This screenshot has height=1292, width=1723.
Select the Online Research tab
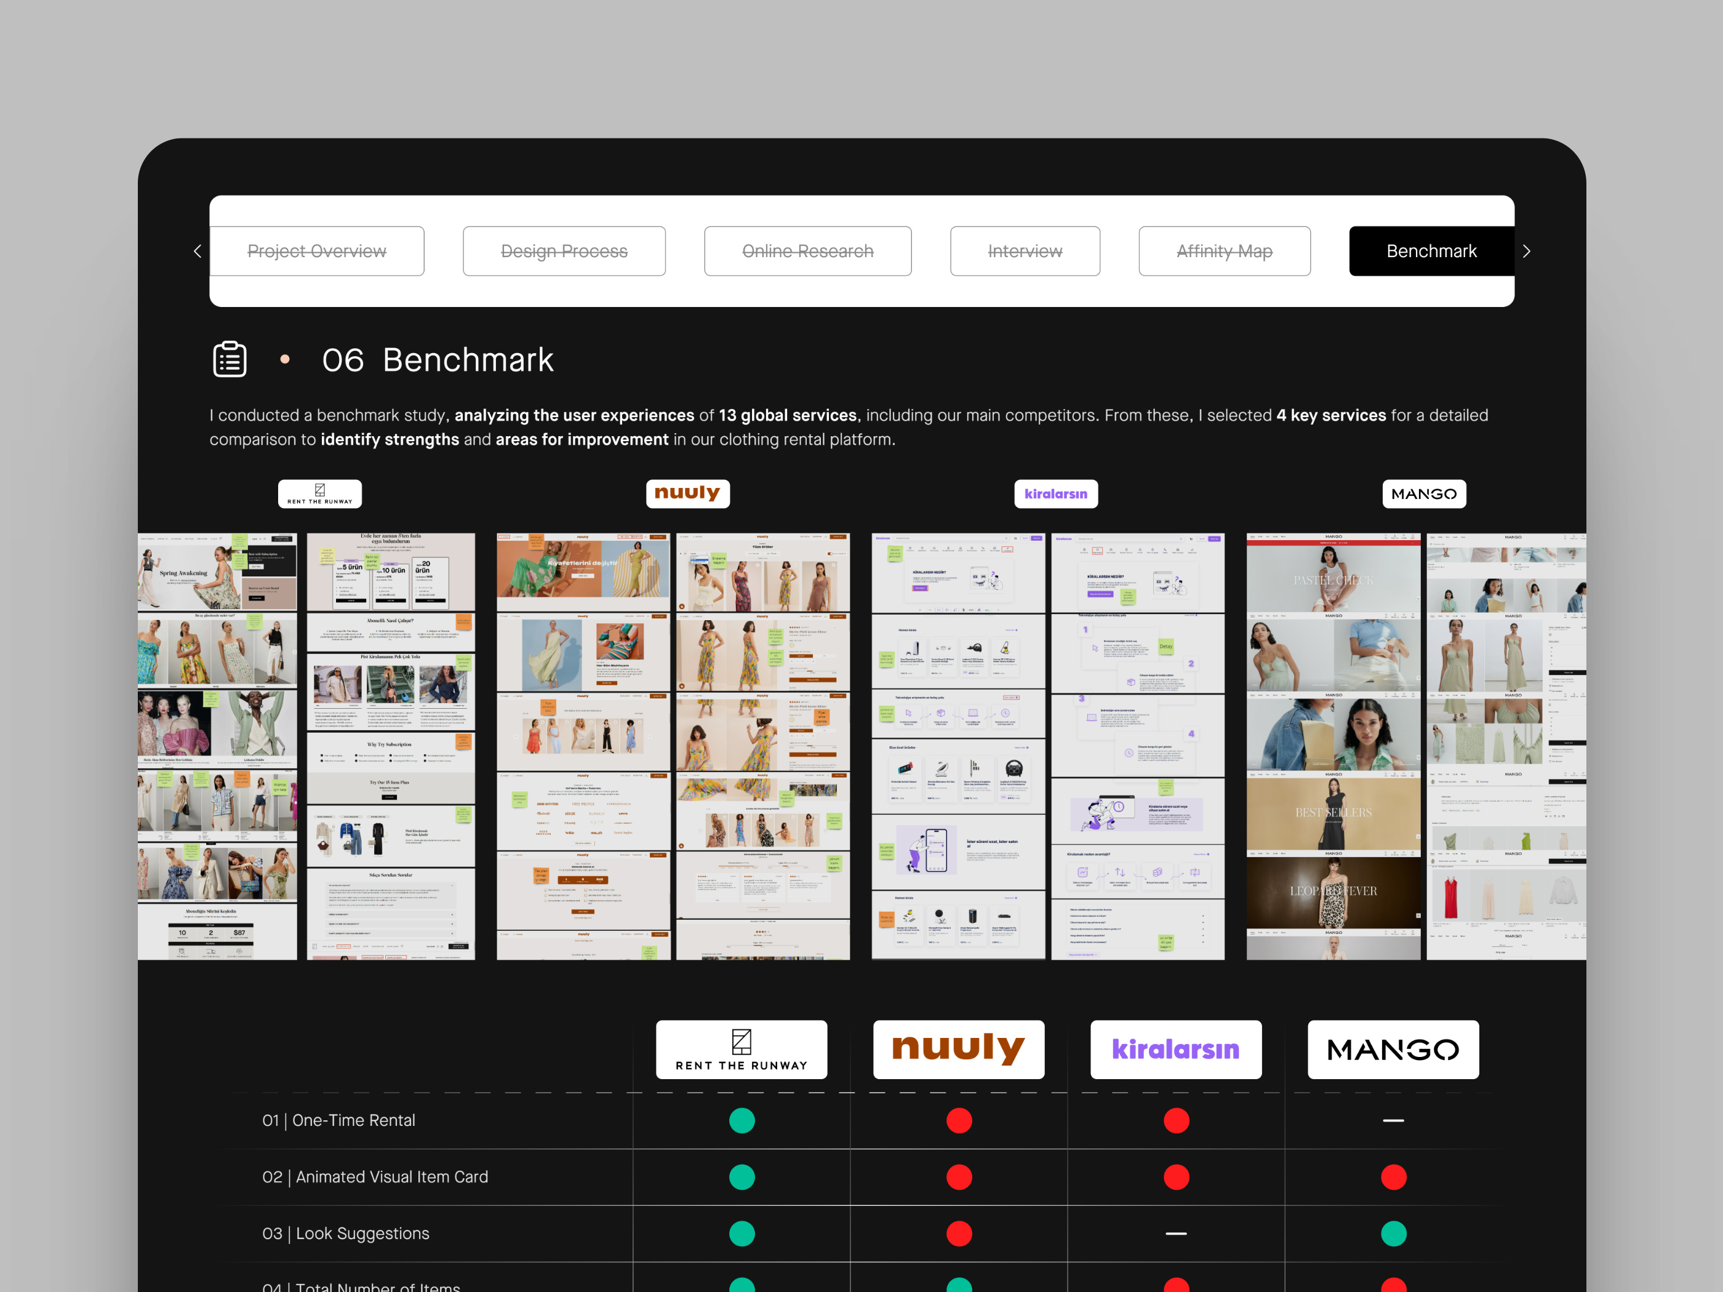click(808, 251)
